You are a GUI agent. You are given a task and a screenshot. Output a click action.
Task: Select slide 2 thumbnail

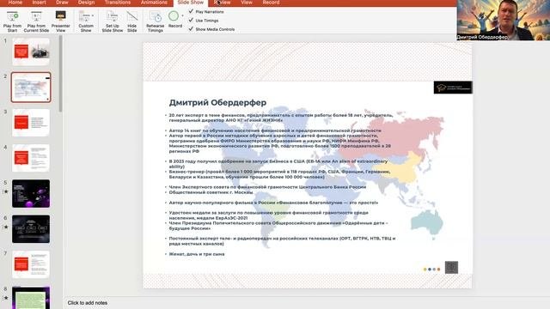31,88
